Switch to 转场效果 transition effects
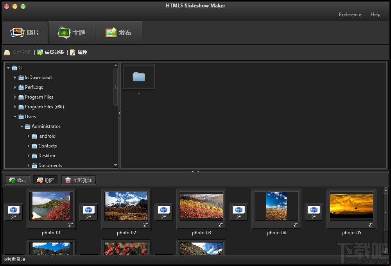This screenshot has width=391, height=266. (x=50, y=52)
